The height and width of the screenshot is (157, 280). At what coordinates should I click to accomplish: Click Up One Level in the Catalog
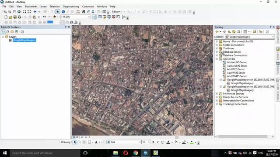point(229,32)
